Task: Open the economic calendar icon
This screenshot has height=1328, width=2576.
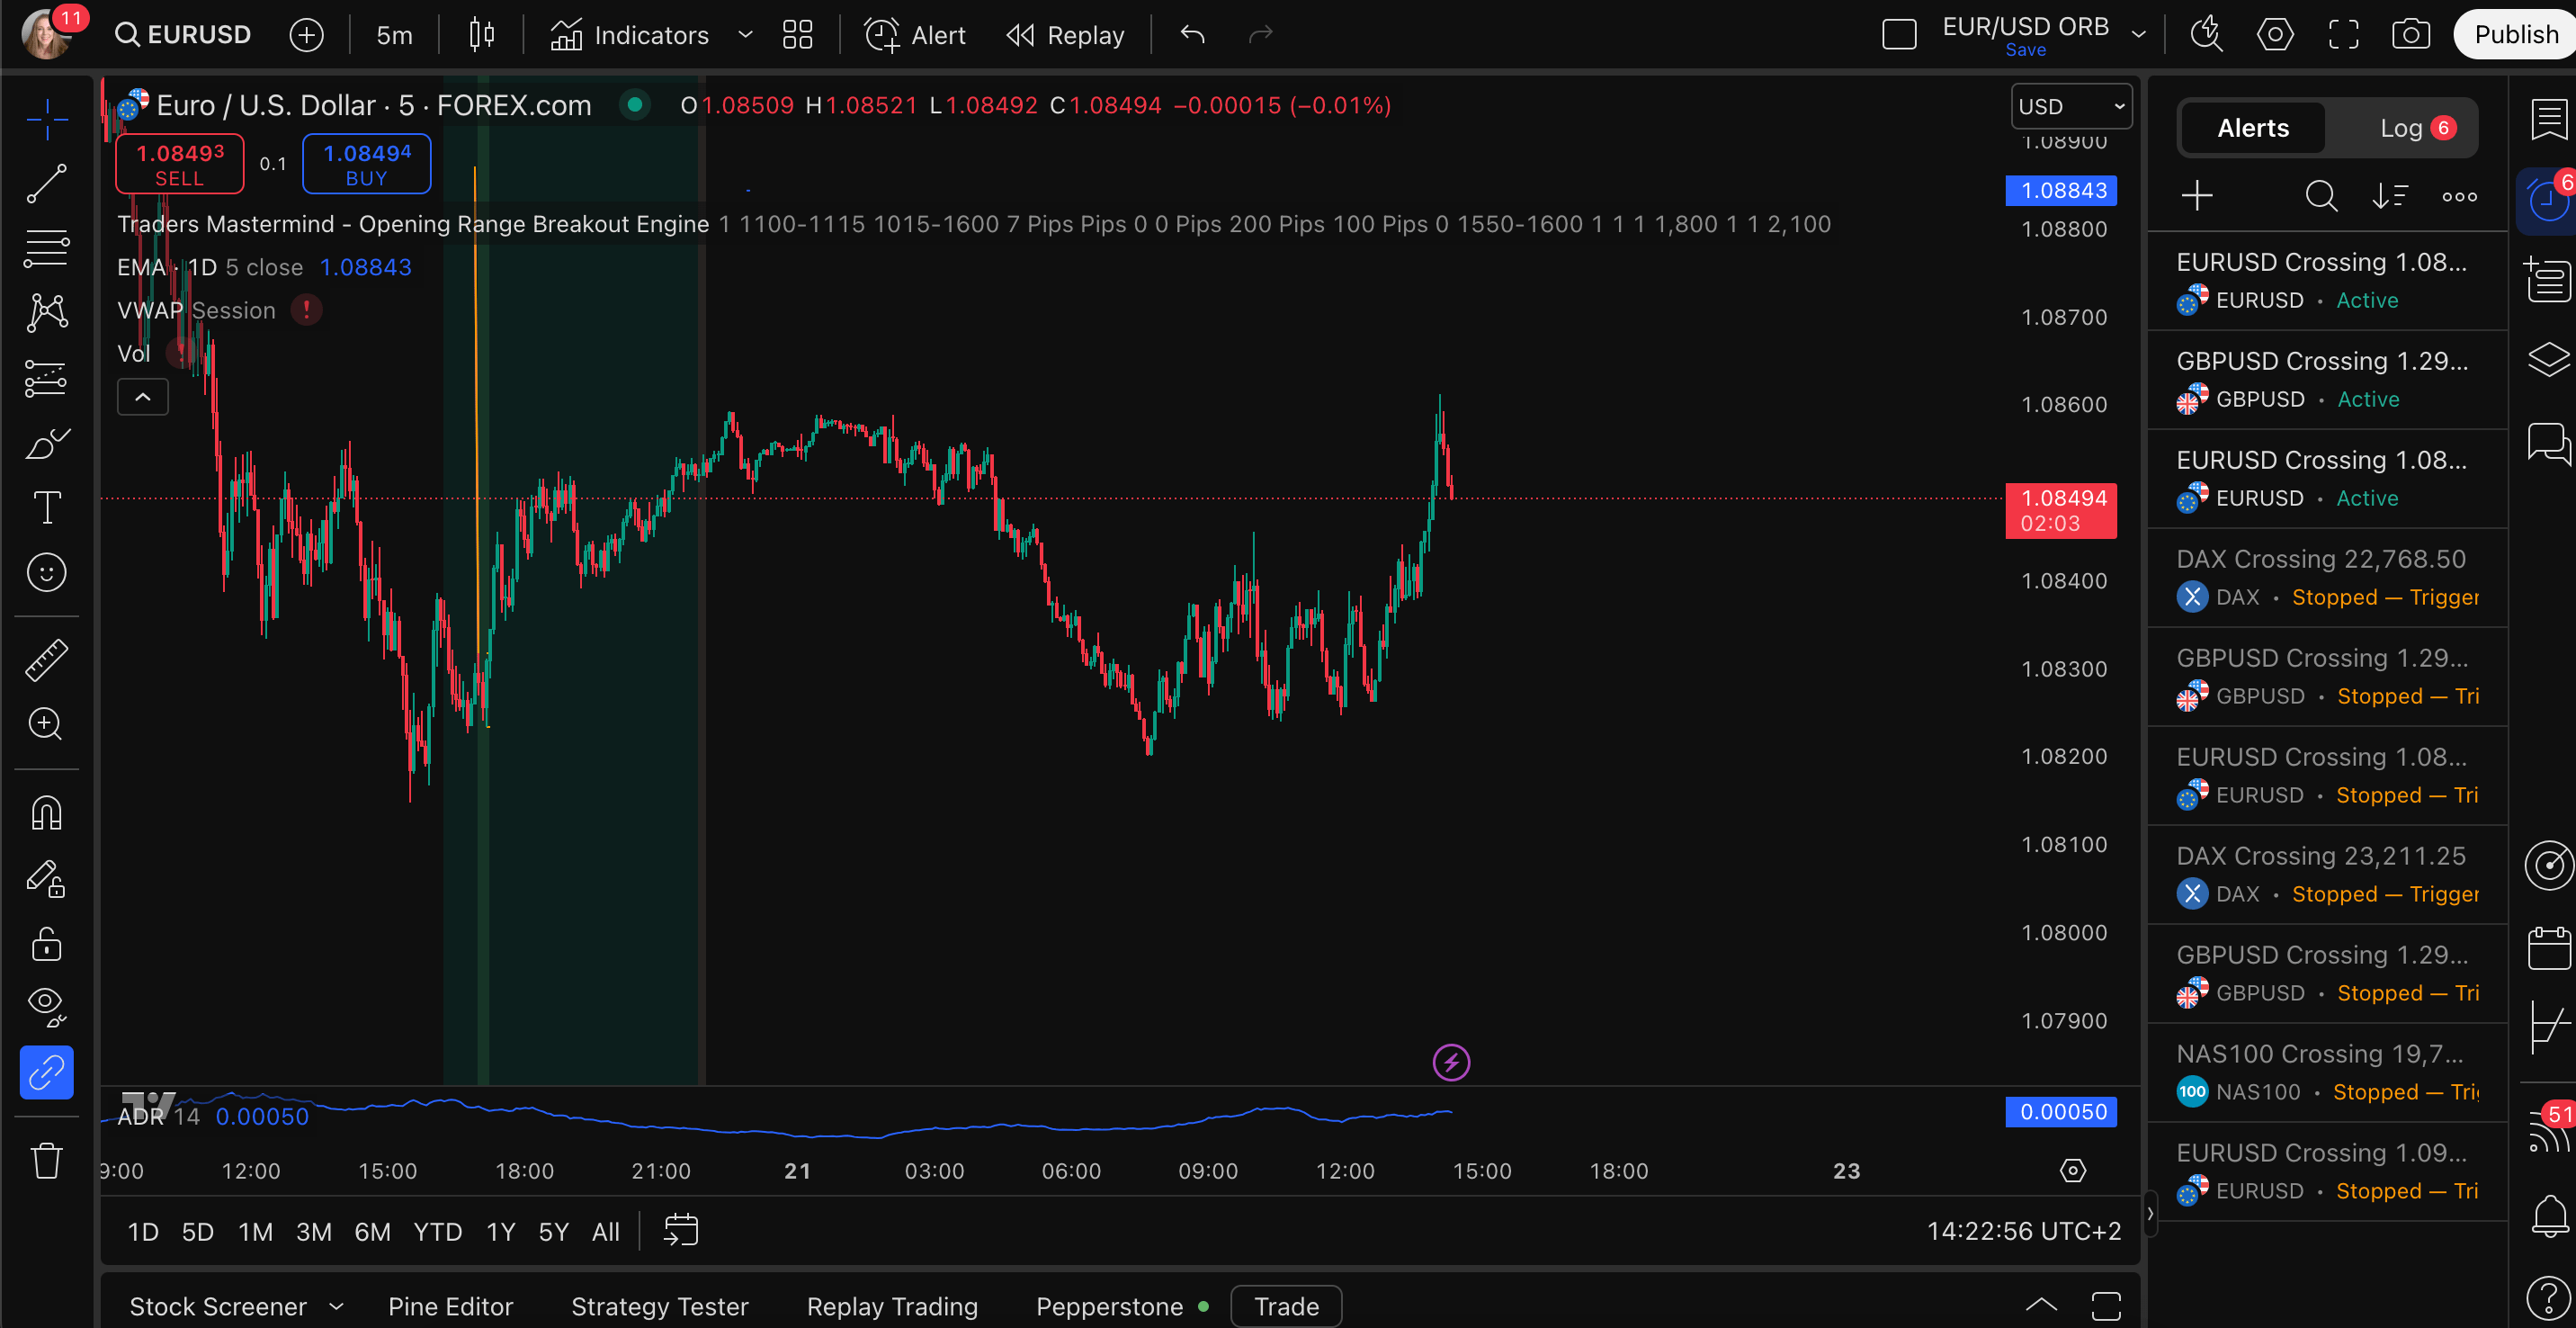Action: tap(2548, 947)
